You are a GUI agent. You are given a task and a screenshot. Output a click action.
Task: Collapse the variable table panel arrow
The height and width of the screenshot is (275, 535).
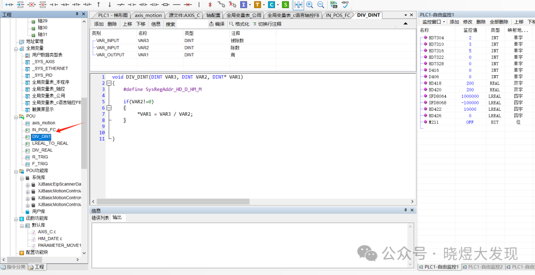[x=405, y=24]
